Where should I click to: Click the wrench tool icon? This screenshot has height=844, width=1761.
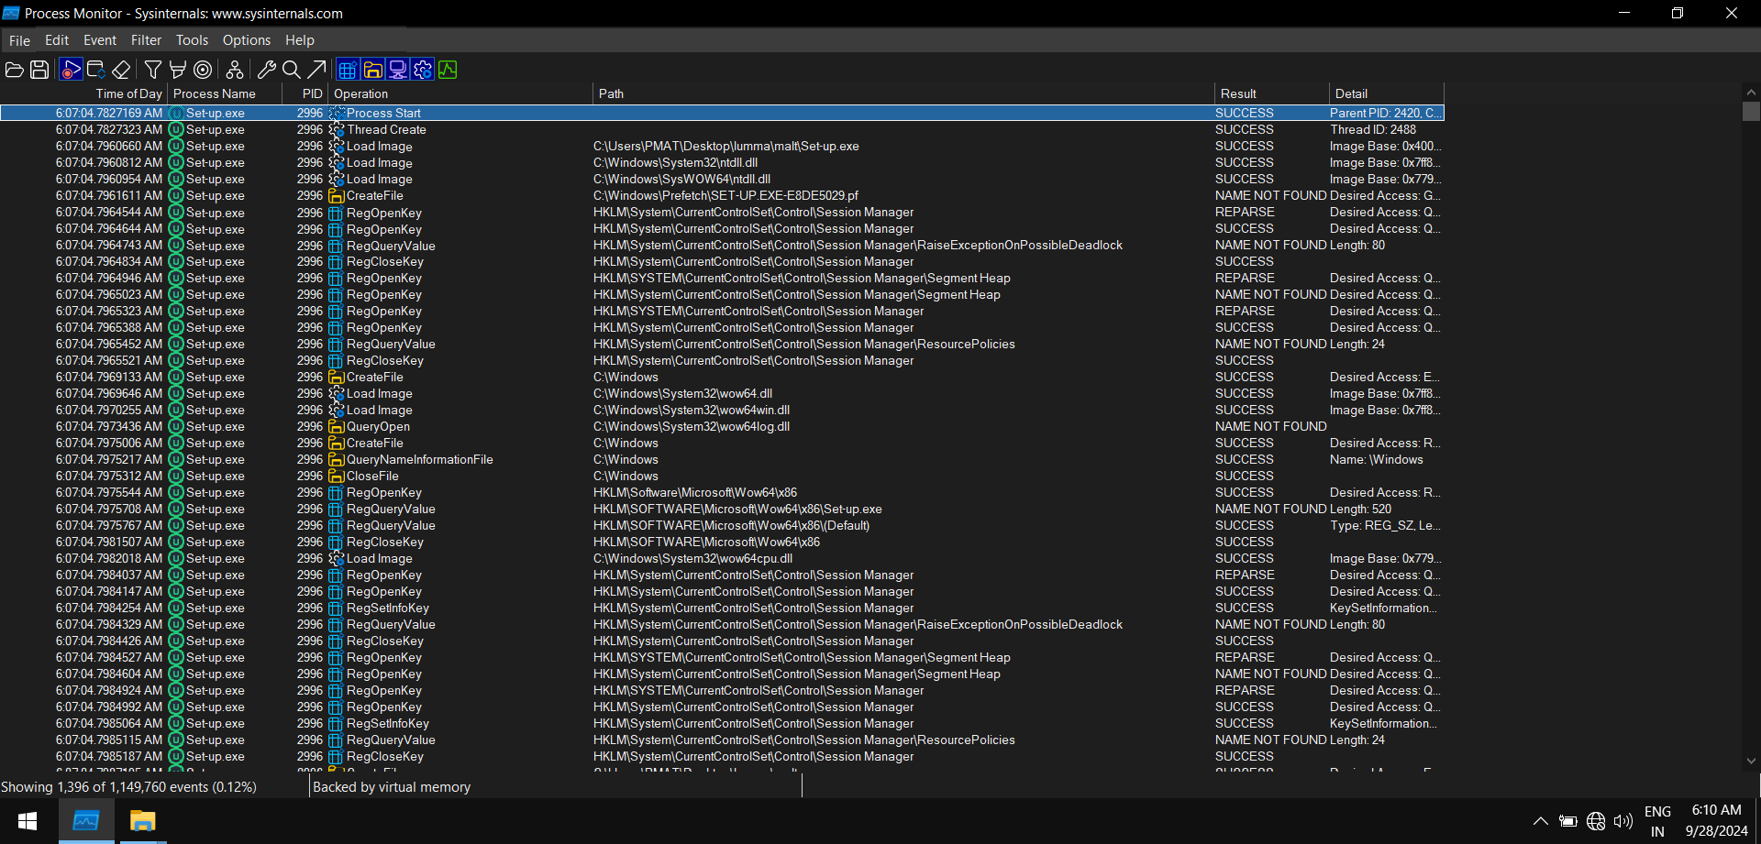click(267, 70)
